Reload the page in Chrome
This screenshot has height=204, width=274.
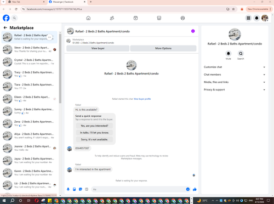tap(16, 9)
